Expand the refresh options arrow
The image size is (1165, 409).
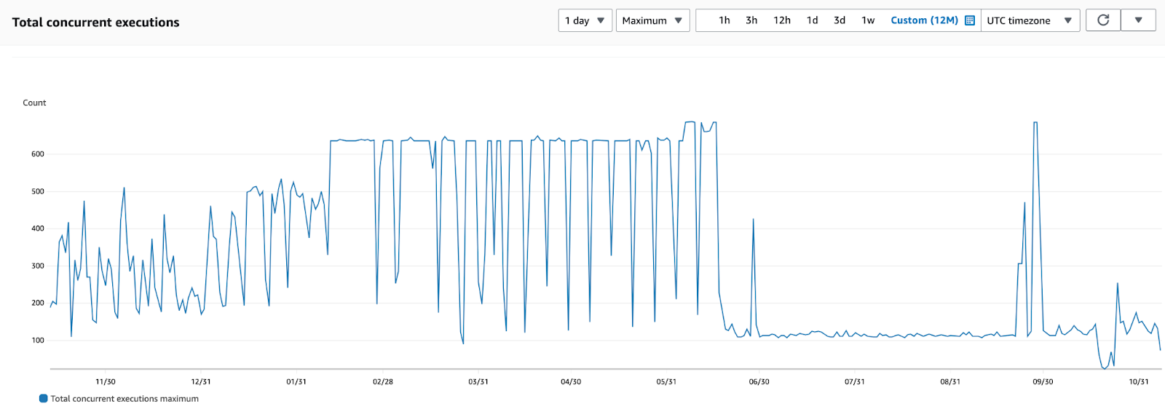1138,20
